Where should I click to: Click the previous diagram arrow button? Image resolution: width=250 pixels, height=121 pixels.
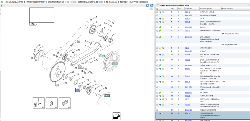point(148,5)
